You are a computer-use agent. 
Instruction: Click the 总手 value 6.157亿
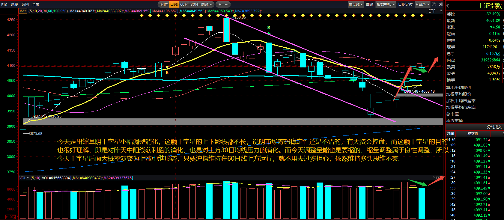click(493, 53)
